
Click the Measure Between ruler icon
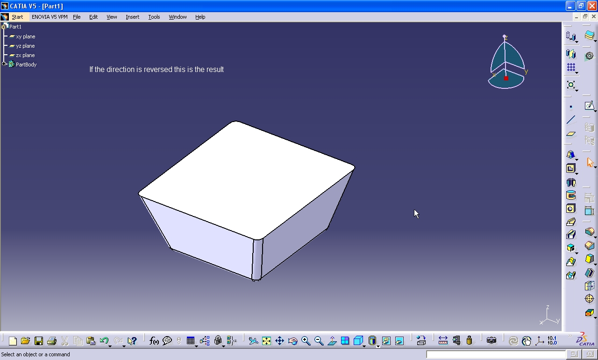(443, 341)
